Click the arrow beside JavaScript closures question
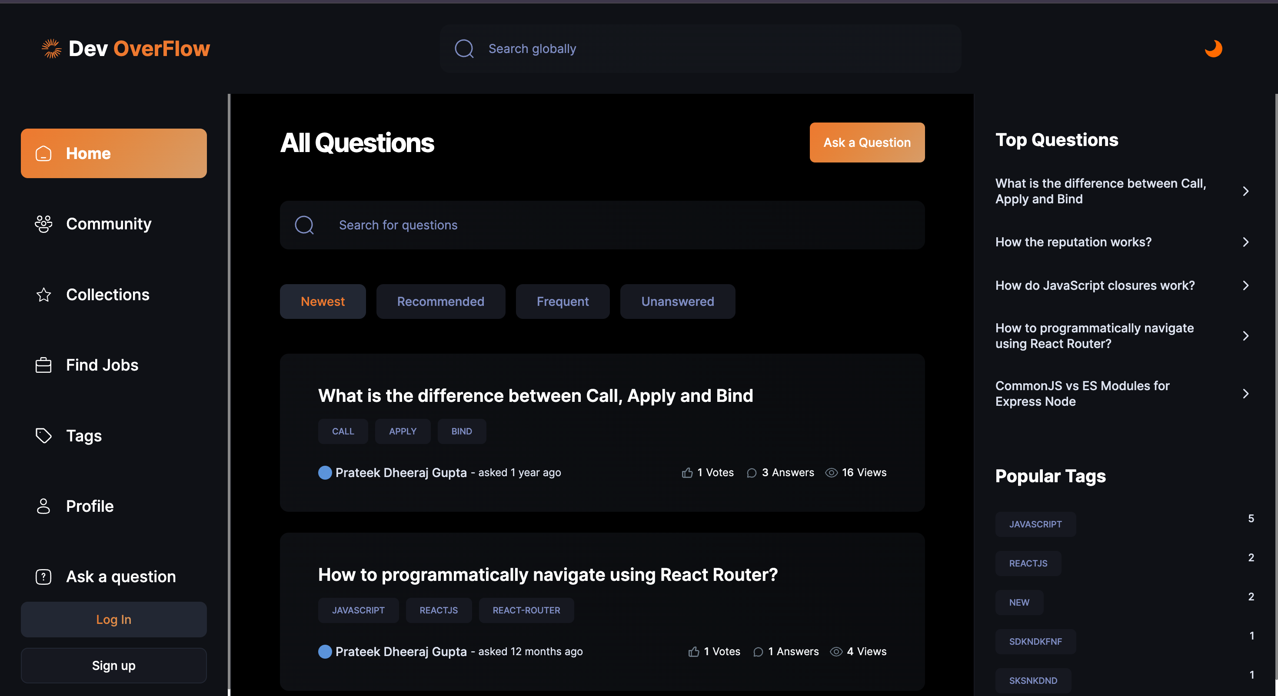This screenshot has height=696, width=1278. click(x=1245, y=285)
